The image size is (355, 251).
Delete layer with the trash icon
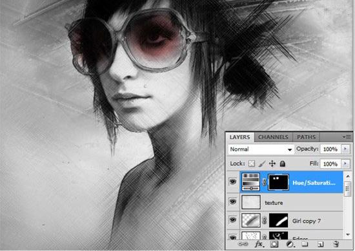(336, 244)
